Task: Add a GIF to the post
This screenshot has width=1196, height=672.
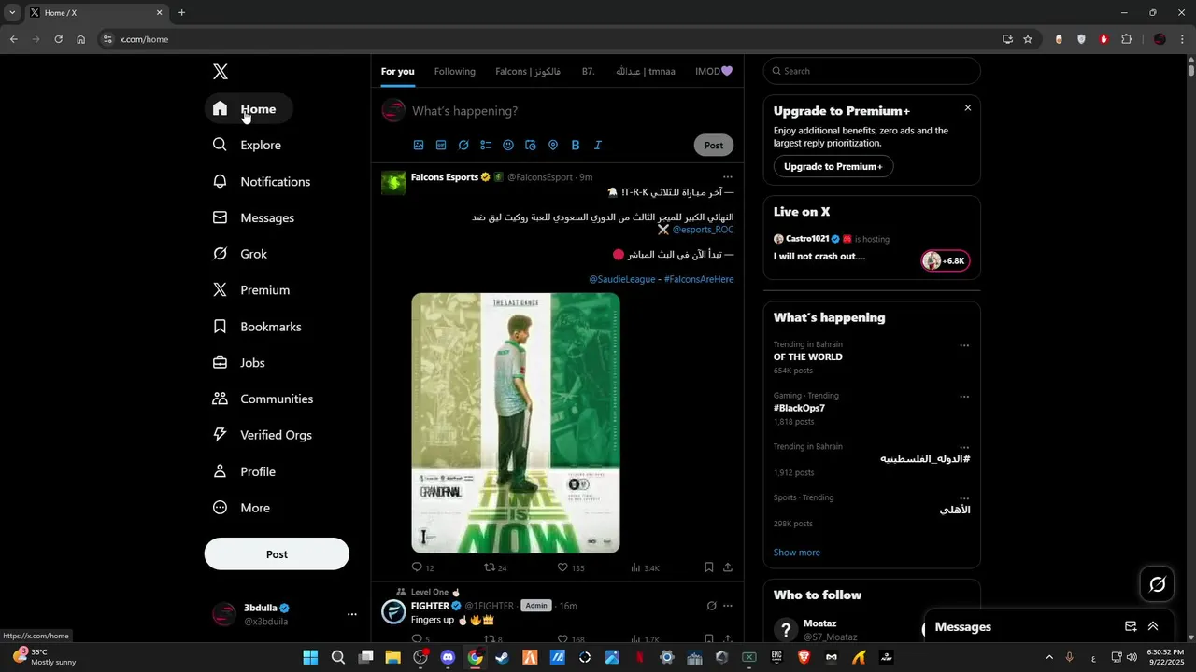Action: click(441, 145)
